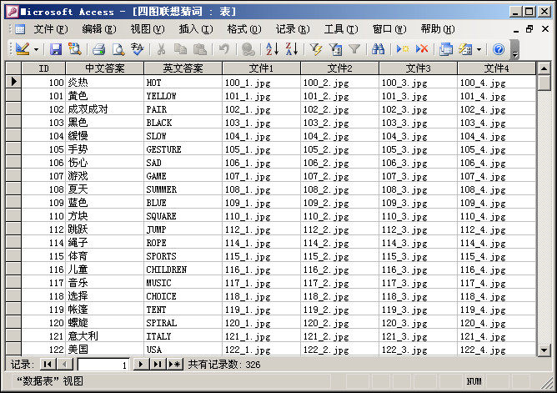Expand the Toolbar Options overflow arrow
Screen dimensions: 557x393
(514, 50)
